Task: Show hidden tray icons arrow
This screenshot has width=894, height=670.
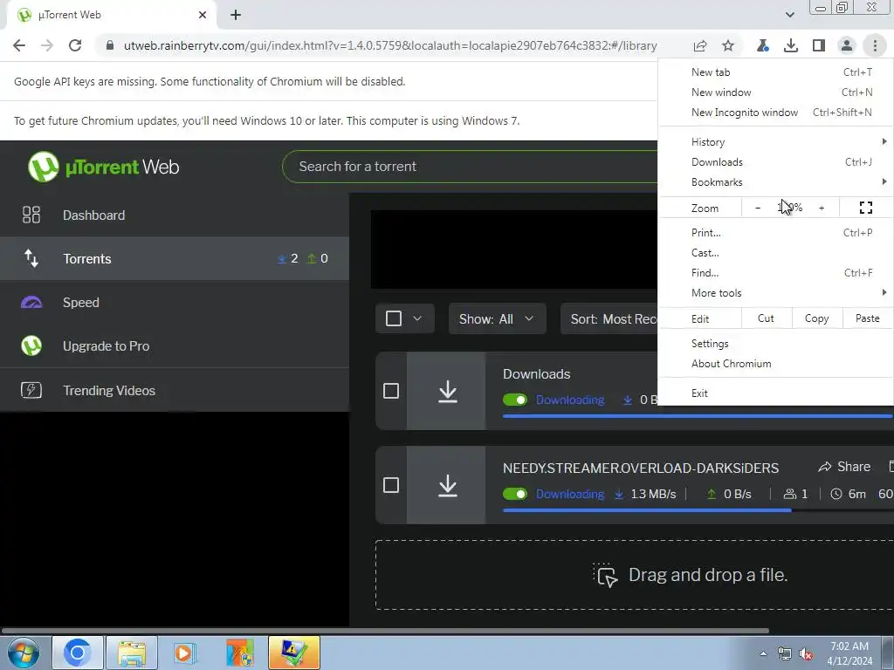Action: pyautogui.click(x=763, y=653)
